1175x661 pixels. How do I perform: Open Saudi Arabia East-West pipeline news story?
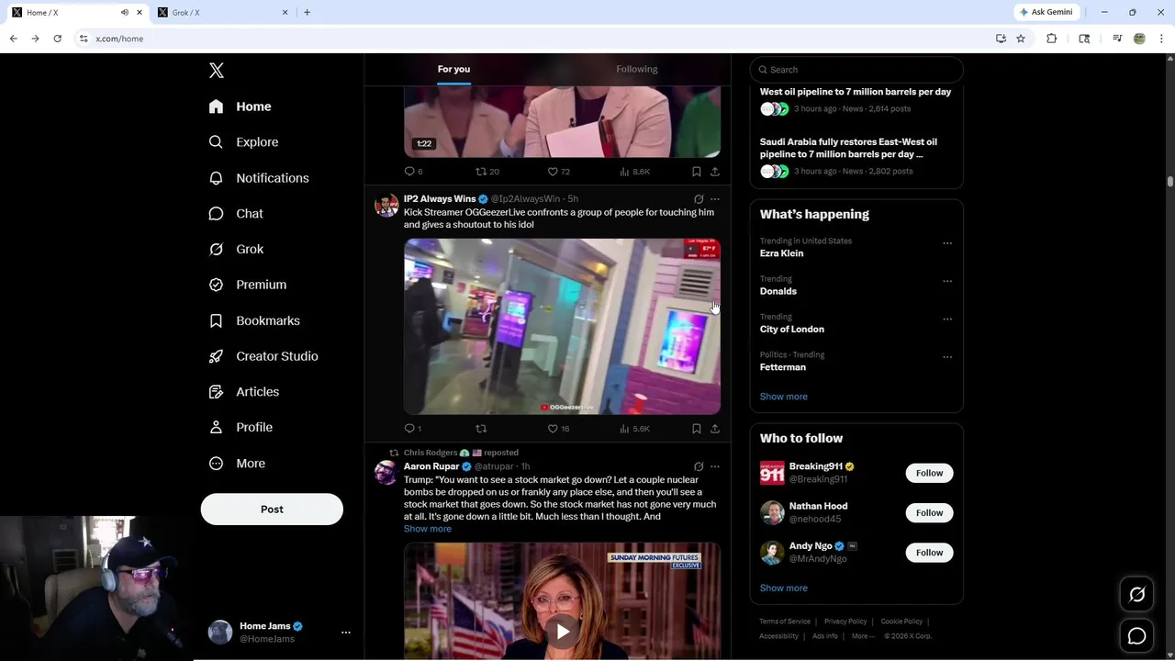856,158
